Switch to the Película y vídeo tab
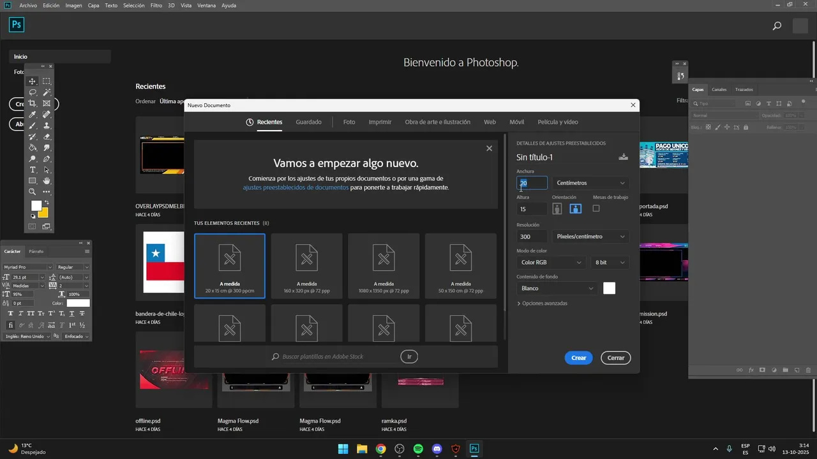 (558, 122)
